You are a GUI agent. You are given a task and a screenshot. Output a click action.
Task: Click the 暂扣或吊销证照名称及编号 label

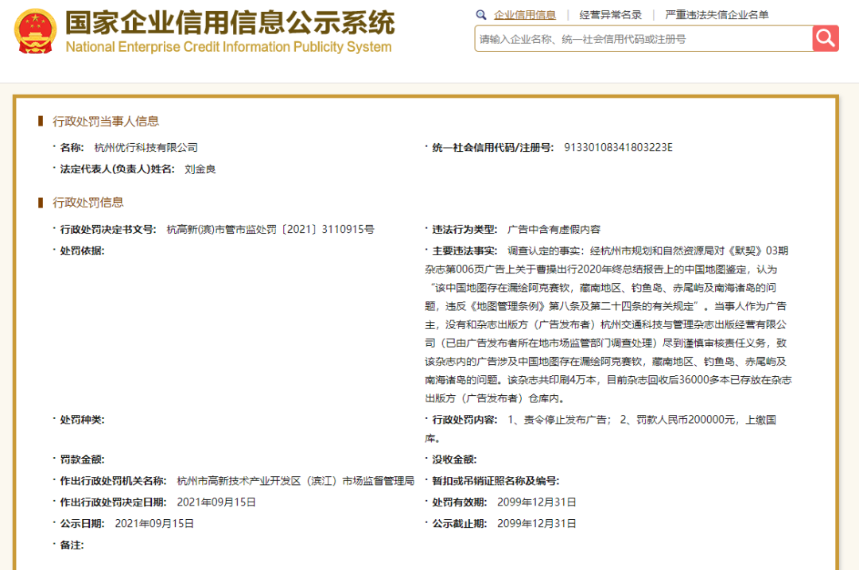pyautogui.click(x=496, y=481)
